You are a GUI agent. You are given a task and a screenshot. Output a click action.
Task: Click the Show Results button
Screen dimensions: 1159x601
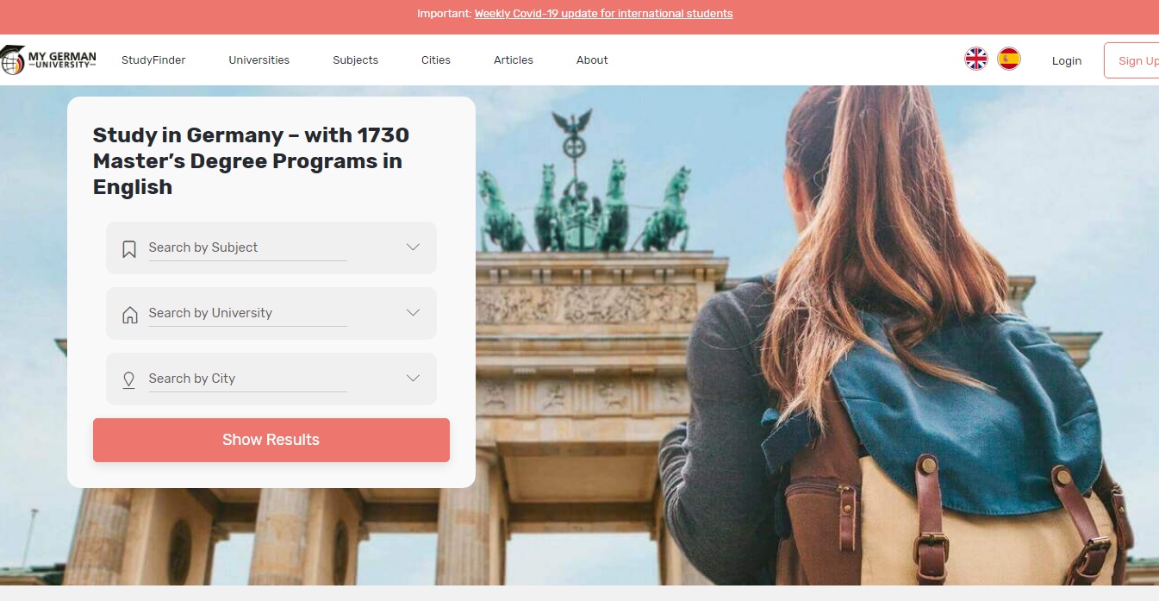pyautogui.click(x=271, y=440)
